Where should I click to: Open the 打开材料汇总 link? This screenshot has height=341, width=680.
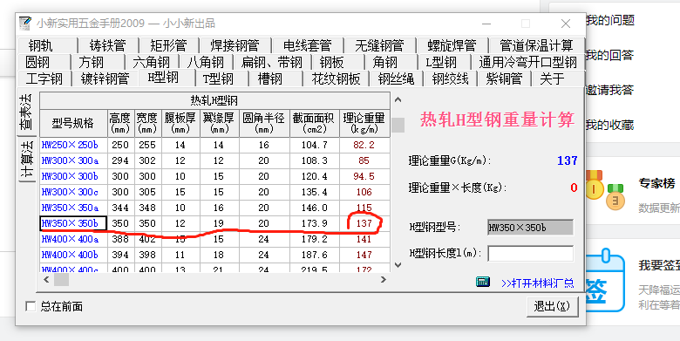point(537,283)
